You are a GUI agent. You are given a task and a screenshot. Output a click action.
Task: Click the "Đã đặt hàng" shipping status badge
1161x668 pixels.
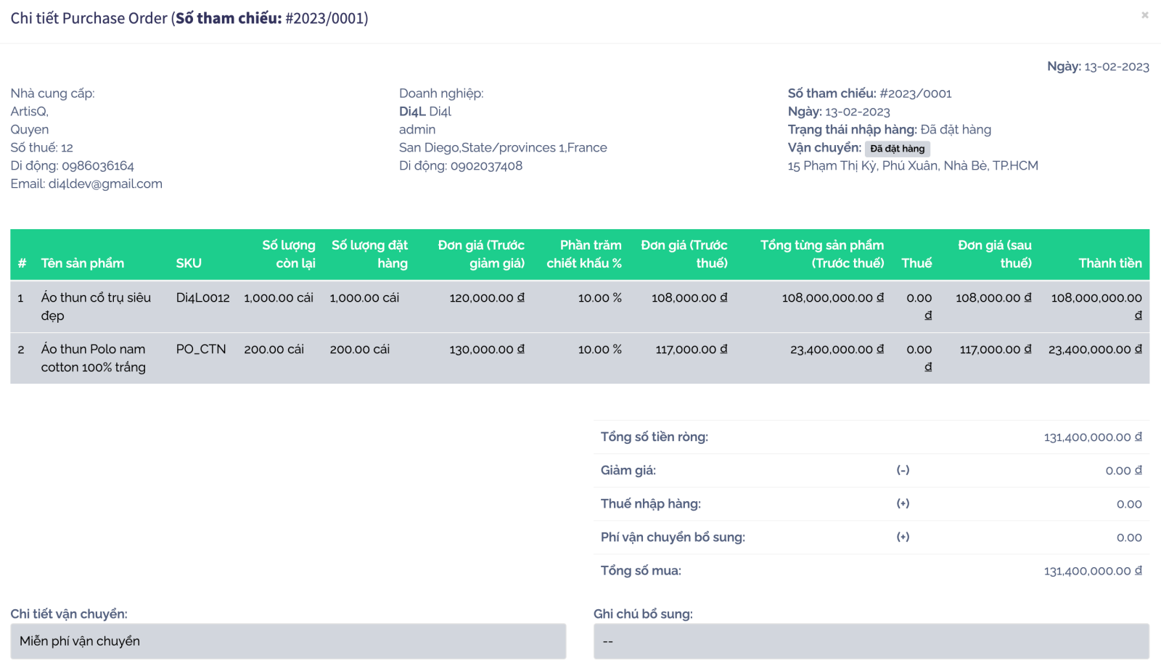[x=897, y=149]
